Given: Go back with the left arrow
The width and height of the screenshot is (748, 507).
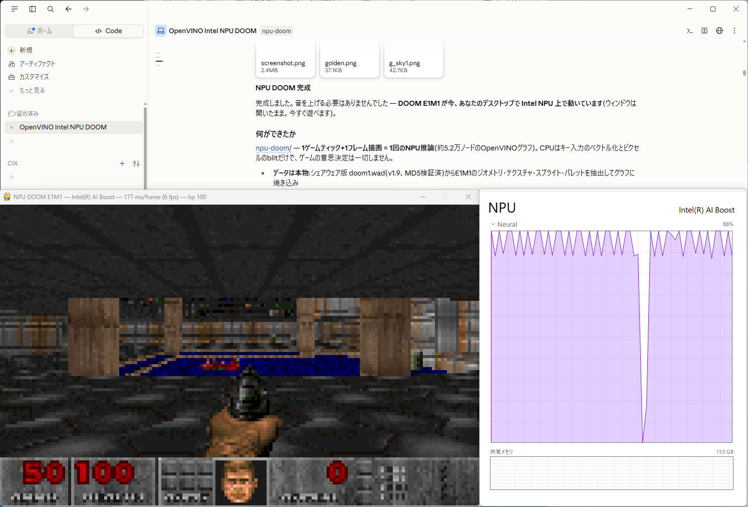Looking at the screenshot, I should (x=69, y=9).
